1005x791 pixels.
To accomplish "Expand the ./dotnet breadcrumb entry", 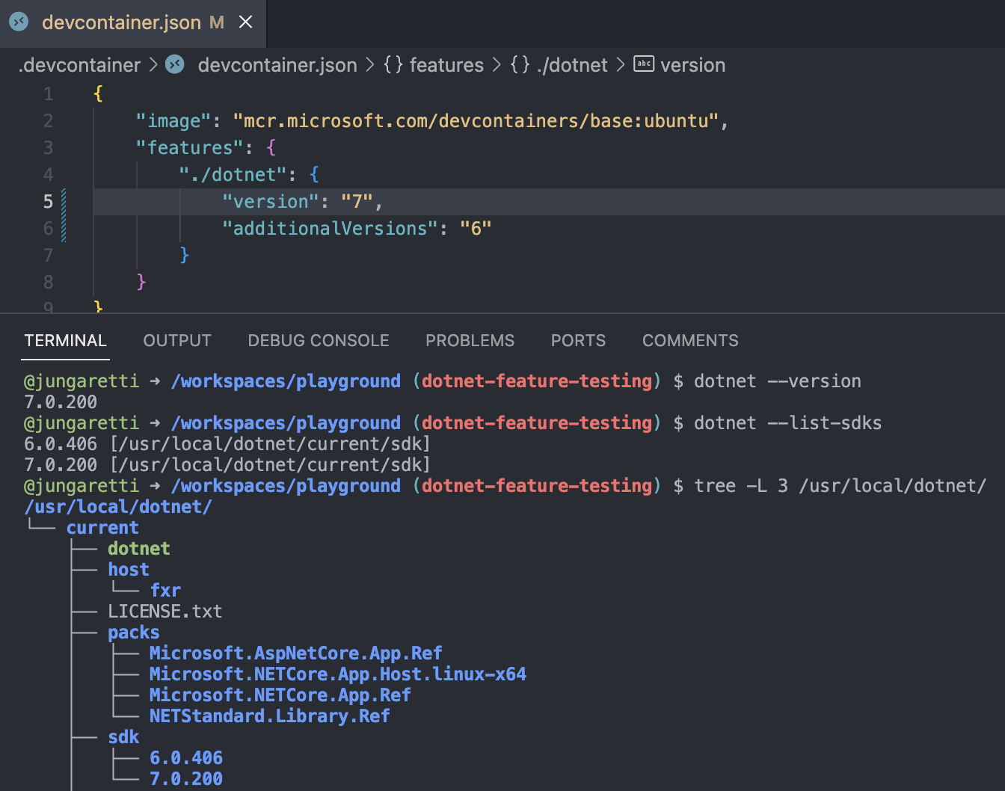I will coord(572,64).
